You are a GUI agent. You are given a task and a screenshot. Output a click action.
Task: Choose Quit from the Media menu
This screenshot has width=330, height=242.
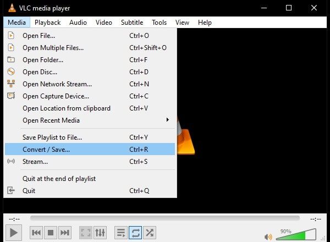(90, 191)
